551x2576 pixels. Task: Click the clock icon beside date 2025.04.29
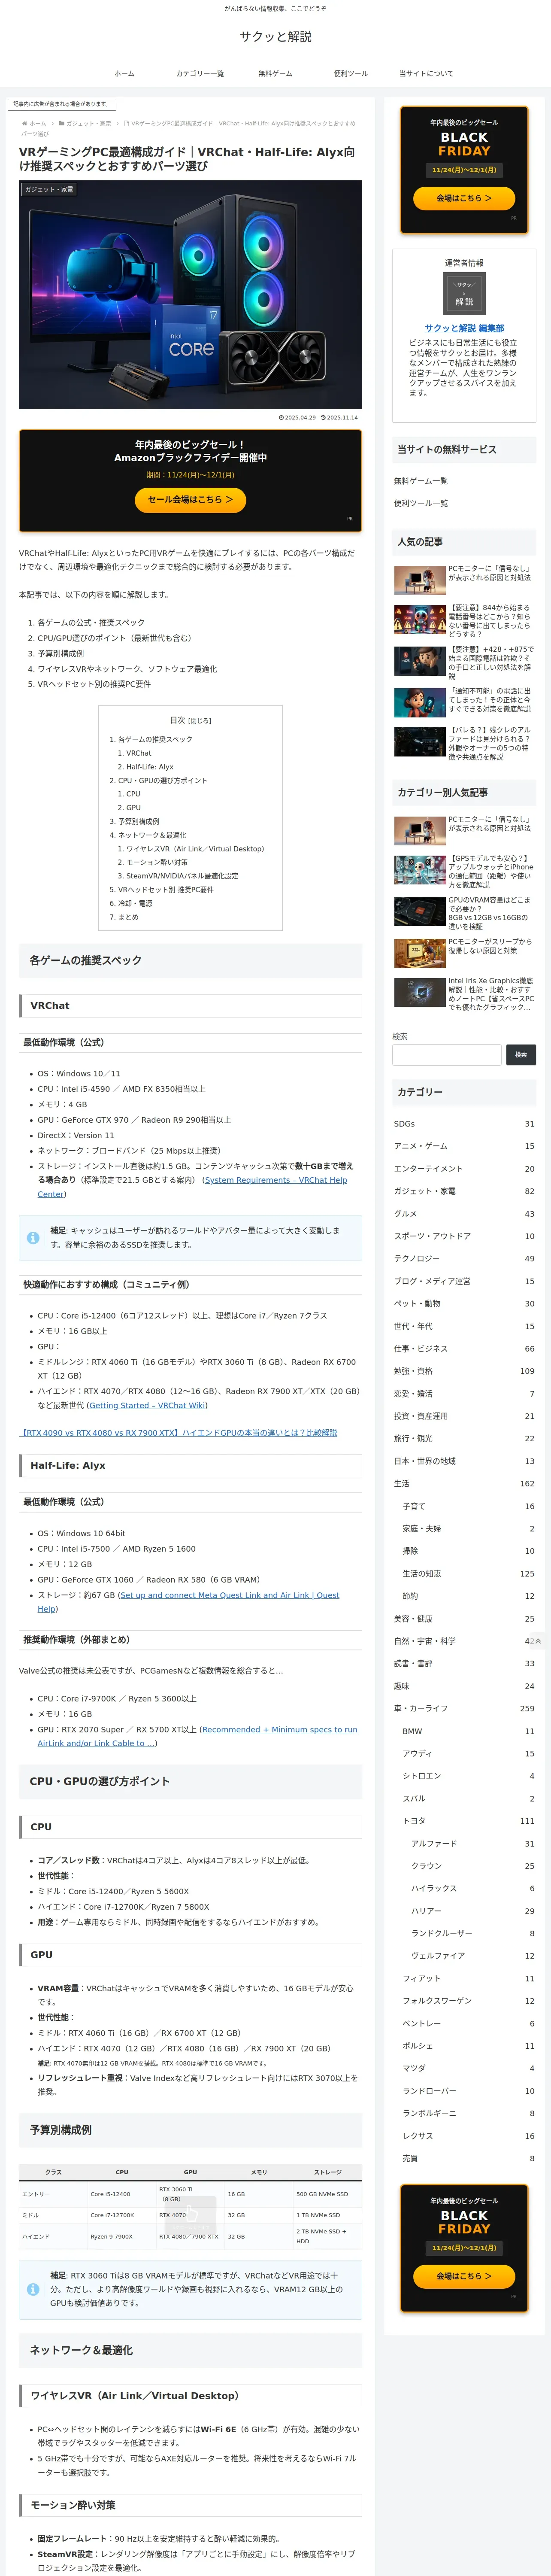(x=281, y=418)
